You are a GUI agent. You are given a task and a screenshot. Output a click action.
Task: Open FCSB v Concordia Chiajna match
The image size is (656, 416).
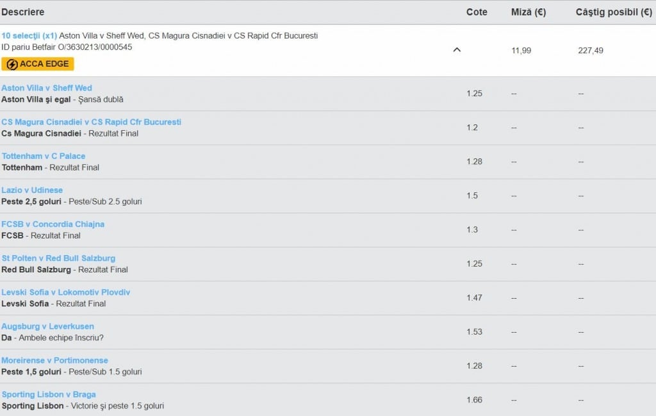(x=53, y=224)
